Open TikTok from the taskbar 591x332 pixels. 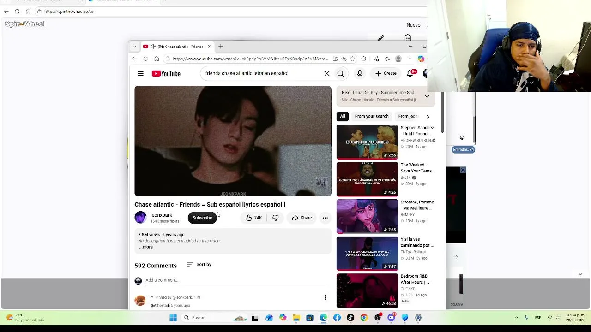tap(350, 318)
